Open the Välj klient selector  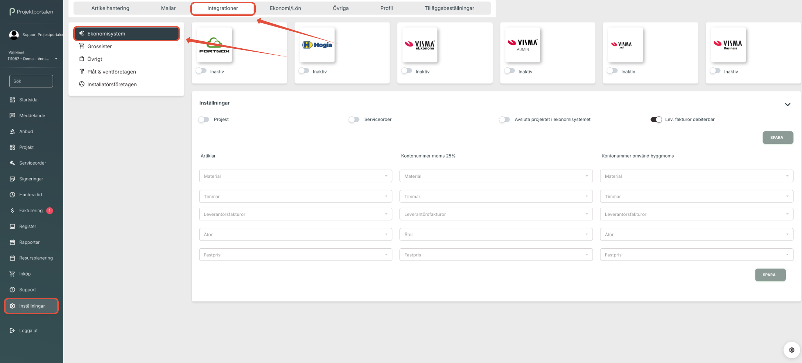click(33, 59)
